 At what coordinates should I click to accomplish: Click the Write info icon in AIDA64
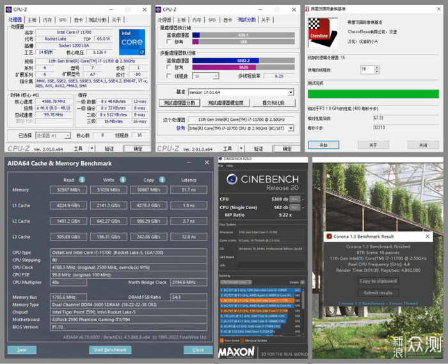click(x=123, y=180)
